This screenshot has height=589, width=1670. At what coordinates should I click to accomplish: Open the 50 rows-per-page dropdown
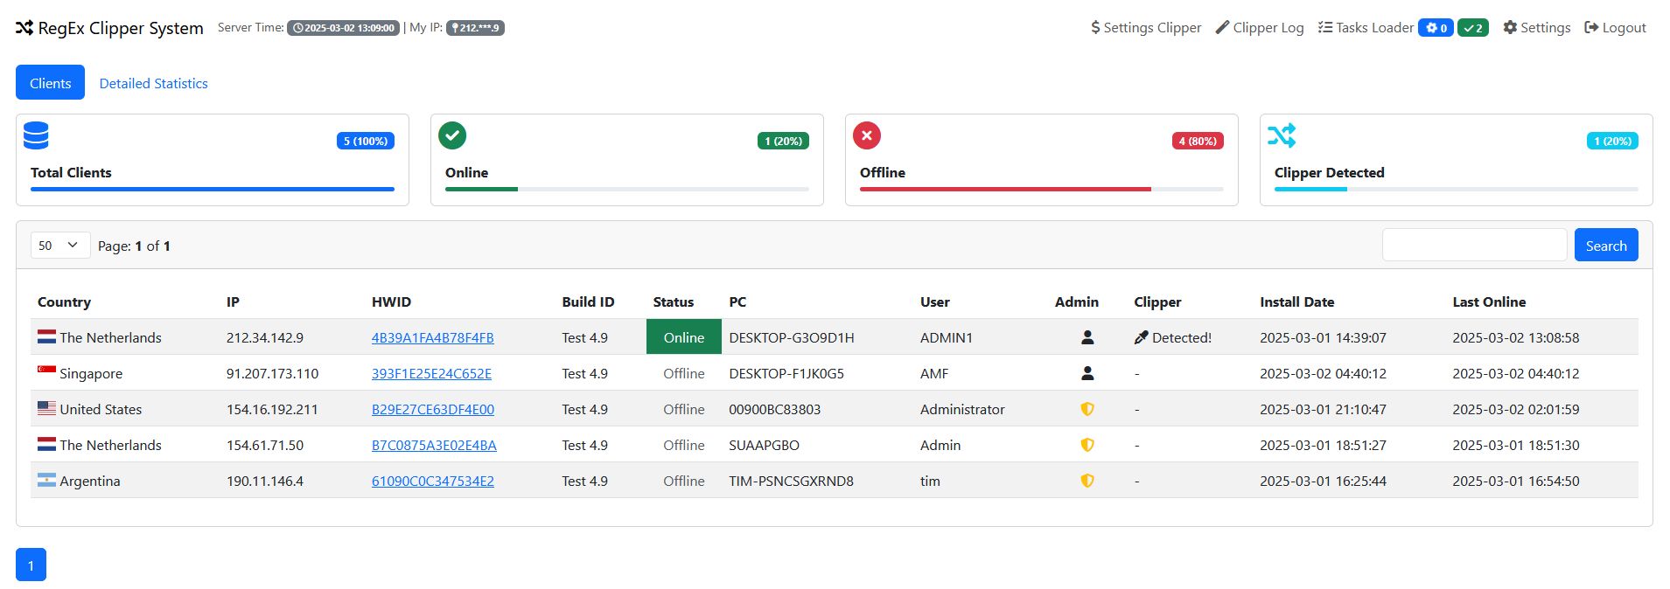[x=60, y=246]
